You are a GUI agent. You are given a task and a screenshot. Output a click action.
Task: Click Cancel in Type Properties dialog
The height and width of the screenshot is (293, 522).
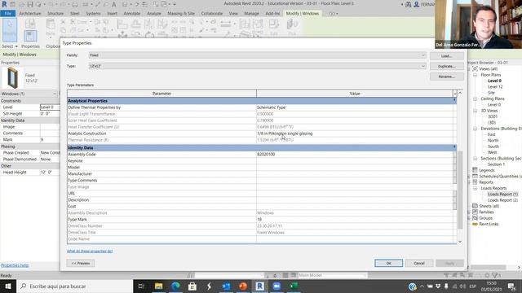coord(419,263)
